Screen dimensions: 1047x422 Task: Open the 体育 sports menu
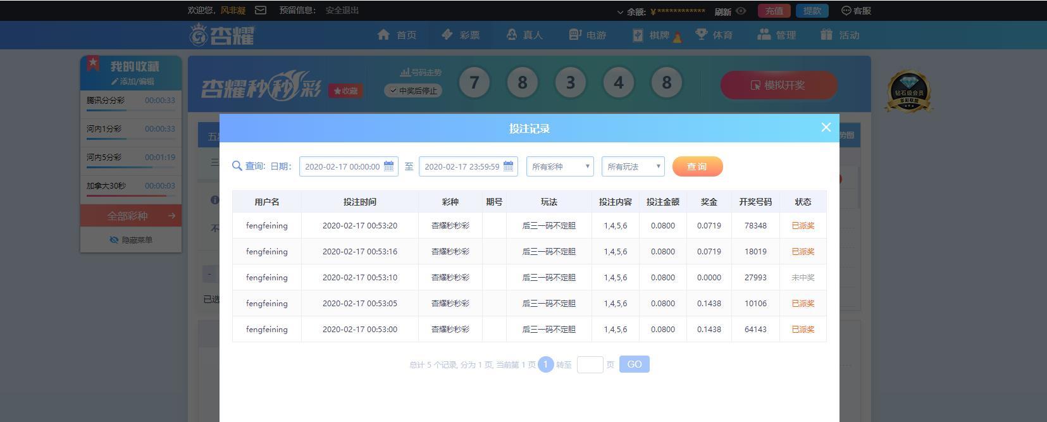[x=714, y=35]
